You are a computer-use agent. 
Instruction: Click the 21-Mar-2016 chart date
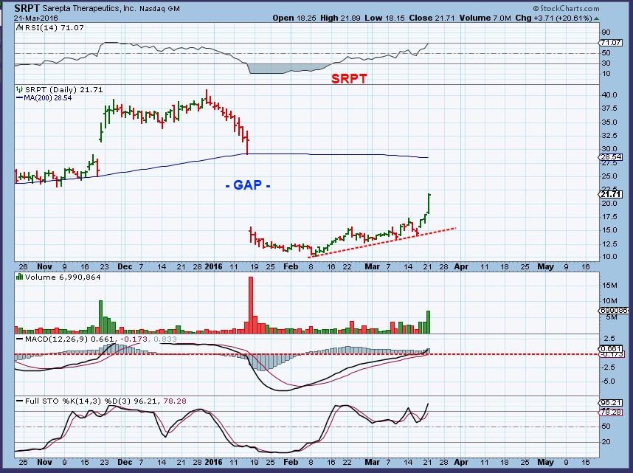(x=35, y=18)
